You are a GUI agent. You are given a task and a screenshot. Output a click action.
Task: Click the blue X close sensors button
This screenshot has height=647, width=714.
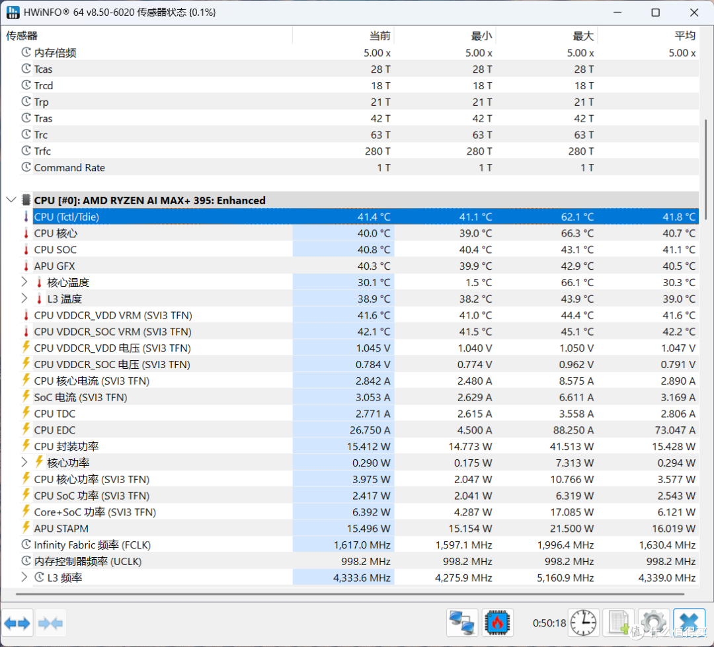pyautogui.click(x=689, y=623)
